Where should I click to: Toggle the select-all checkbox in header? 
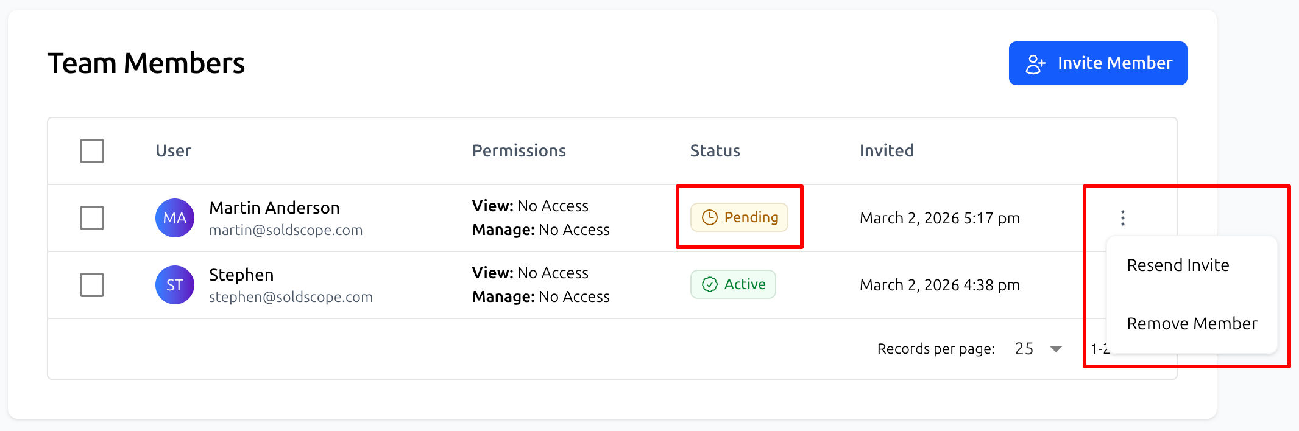[x=92, y=151]
